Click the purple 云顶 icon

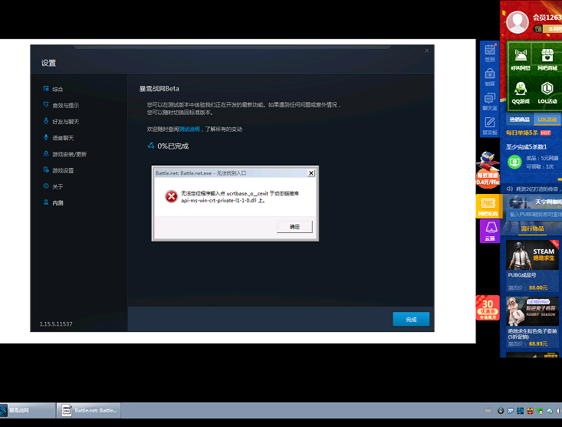490,231
